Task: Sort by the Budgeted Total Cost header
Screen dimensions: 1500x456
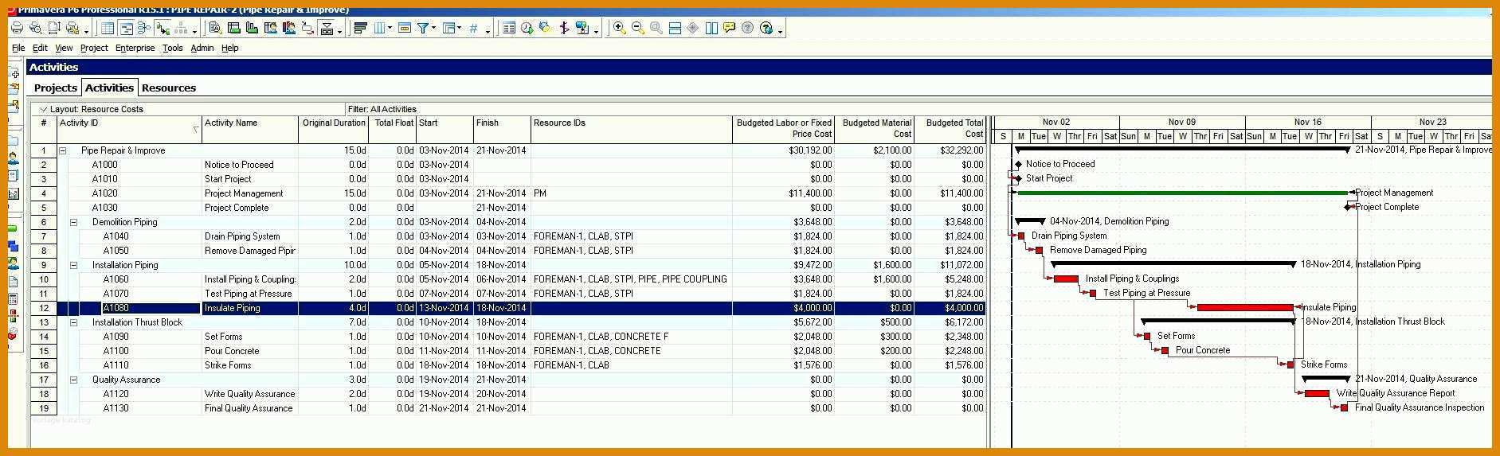Action: (950, 129)
